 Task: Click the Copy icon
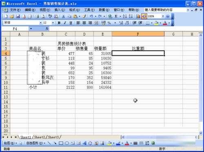(69, 16)
